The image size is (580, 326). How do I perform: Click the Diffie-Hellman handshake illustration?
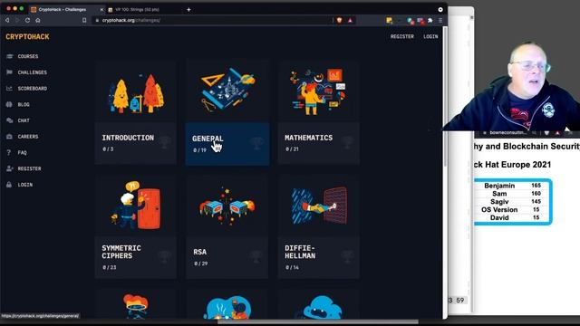(319, 206)
